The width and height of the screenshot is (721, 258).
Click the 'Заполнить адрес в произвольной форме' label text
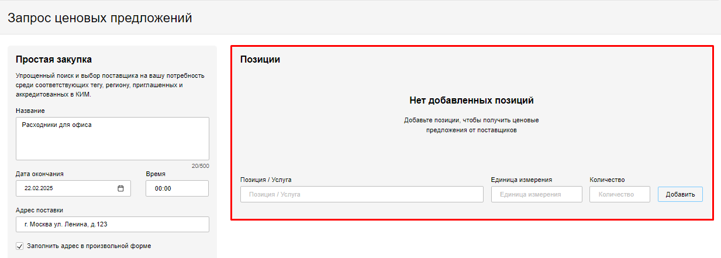pos(89,246)
